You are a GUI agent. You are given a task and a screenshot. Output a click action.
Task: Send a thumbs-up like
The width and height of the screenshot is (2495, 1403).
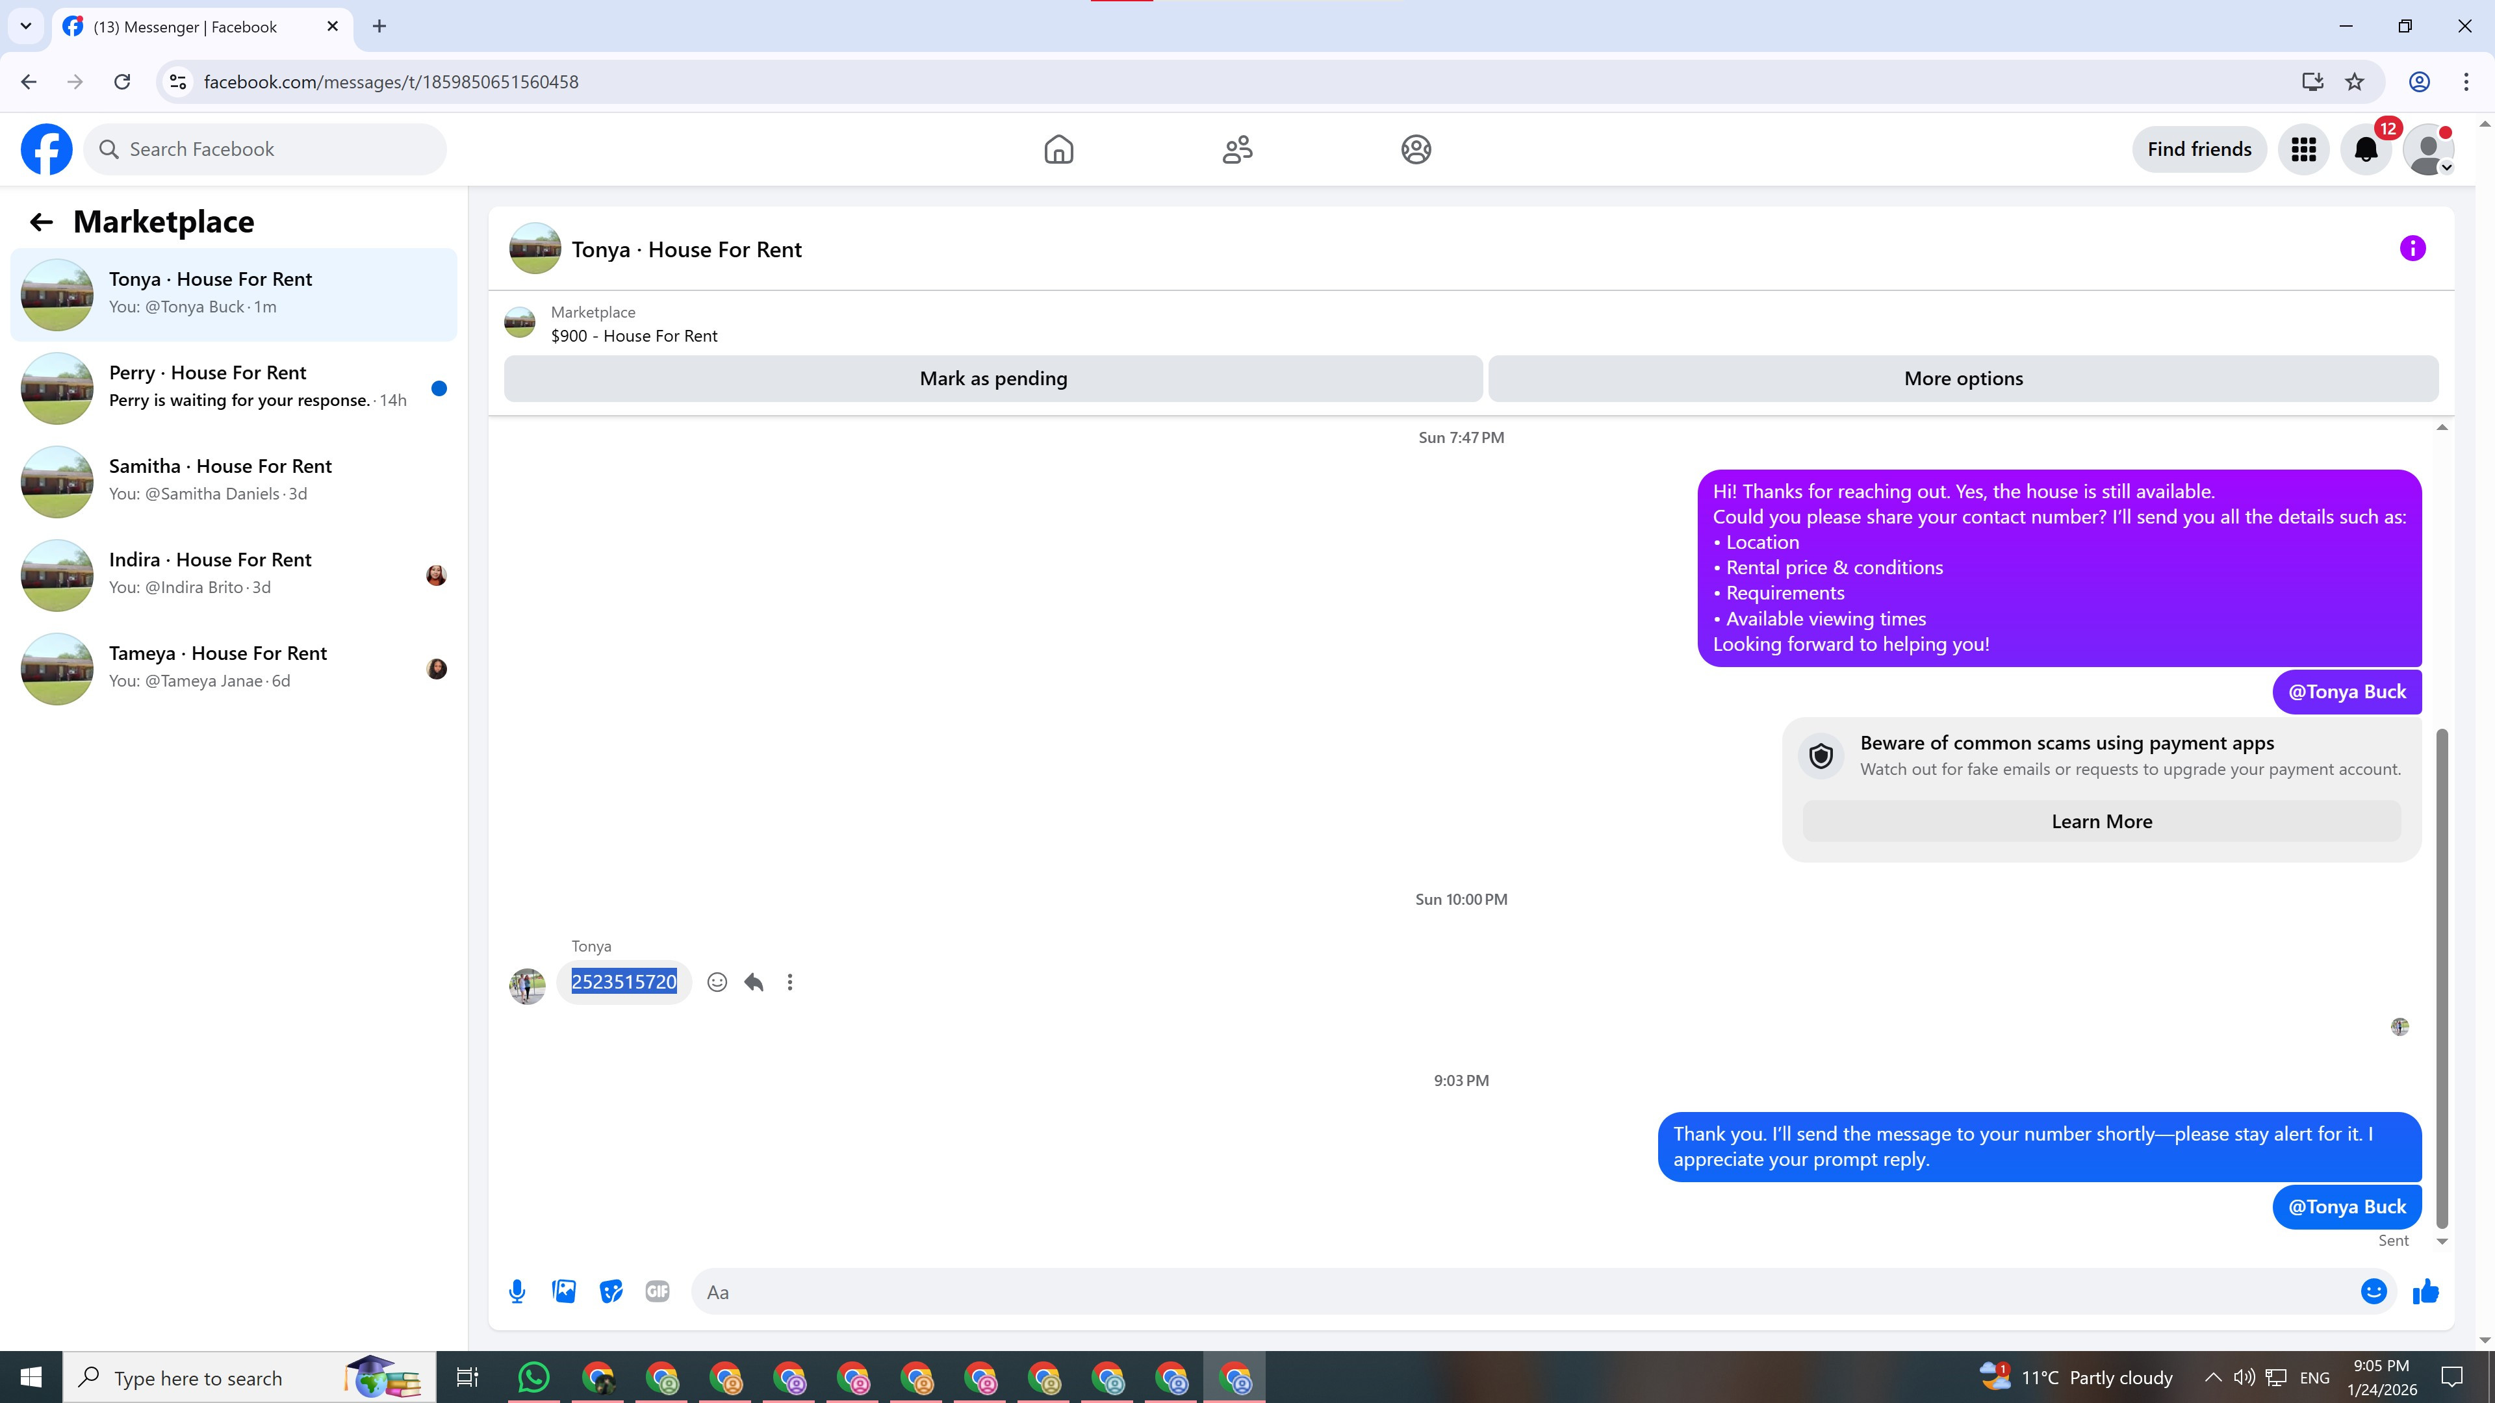pos(2426,1292)
